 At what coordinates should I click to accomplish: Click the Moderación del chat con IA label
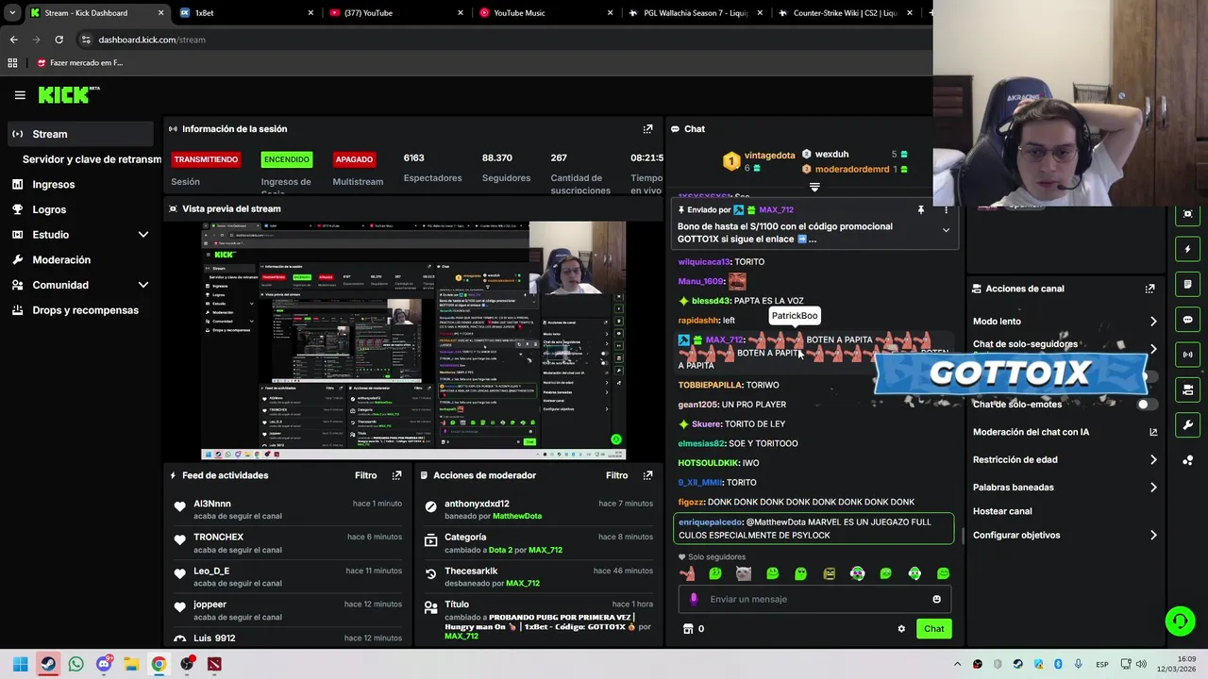click(1031, 432)
